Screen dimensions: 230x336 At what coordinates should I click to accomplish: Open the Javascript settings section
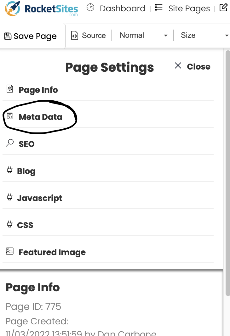tap(40, 198)
